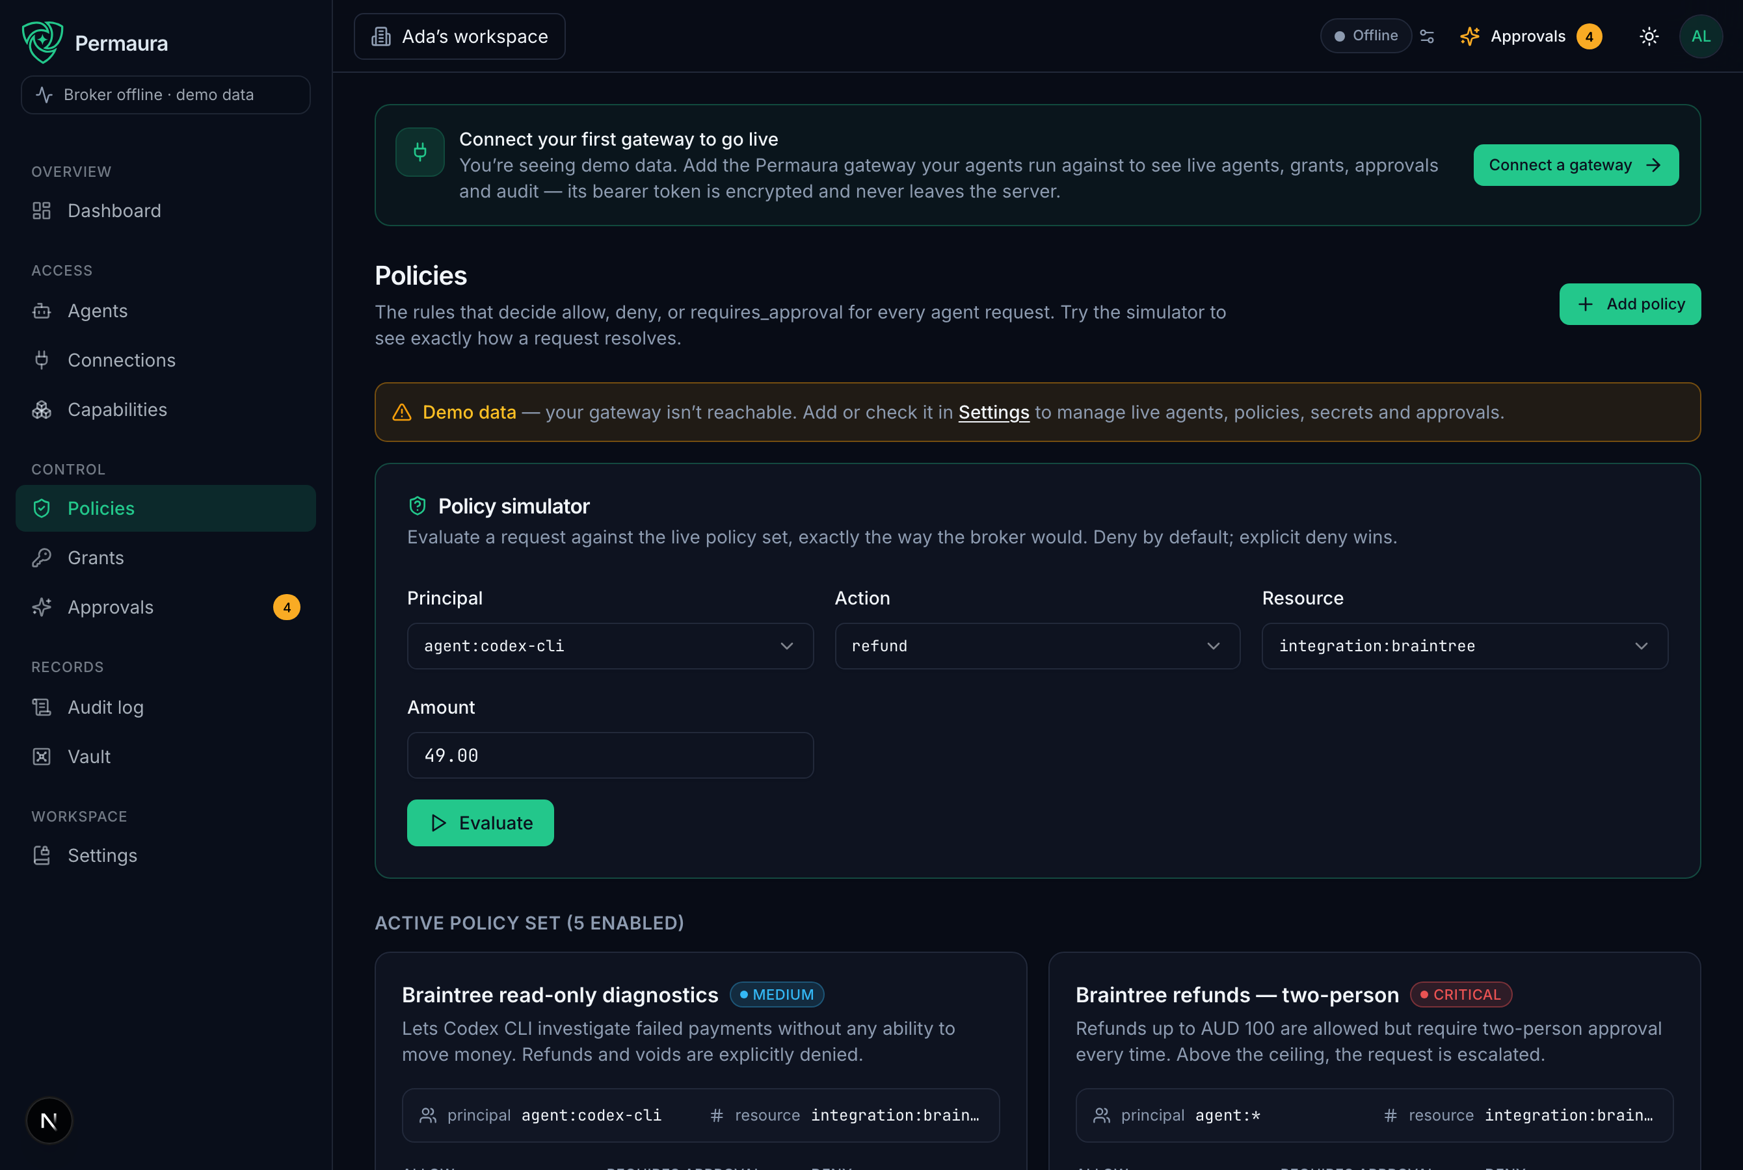Click the Permaura shield logo
This screenshot has width=1743, height=1170.
[42, 42]
